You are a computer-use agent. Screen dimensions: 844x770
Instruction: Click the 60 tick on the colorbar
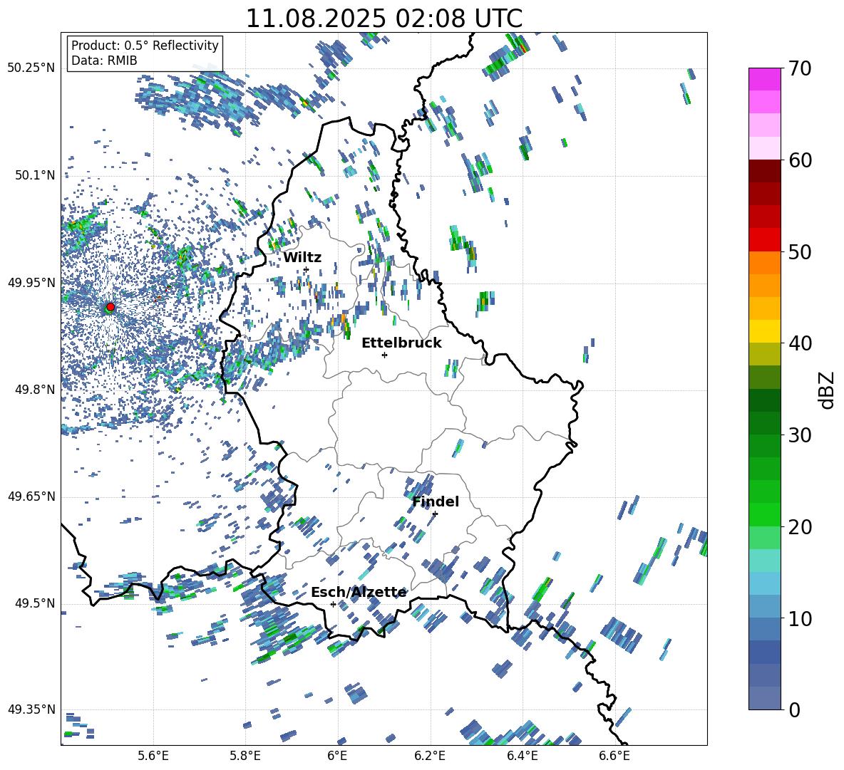(800, 160)
